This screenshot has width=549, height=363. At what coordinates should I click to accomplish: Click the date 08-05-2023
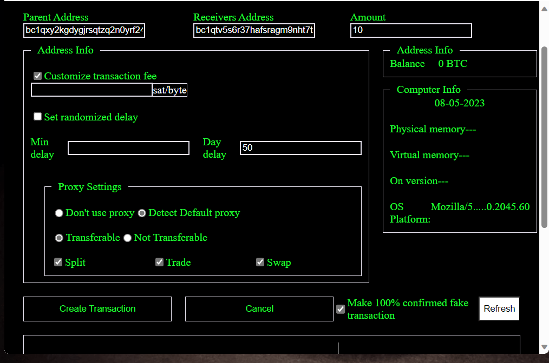pos(459,103)
